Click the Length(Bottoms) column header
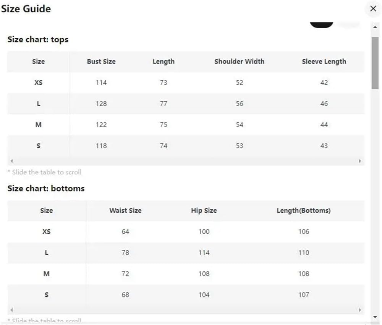This screenshot has height=325, width=382. (304, 210)
